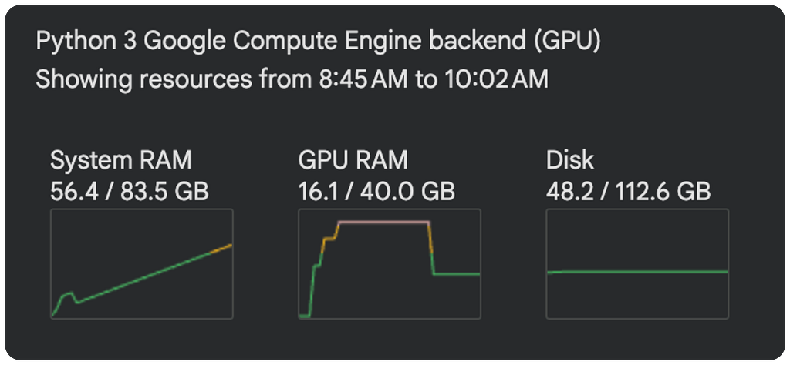Screen dimensions: 790x365
Task: Select the Disk heading
Action: (570, 160)
